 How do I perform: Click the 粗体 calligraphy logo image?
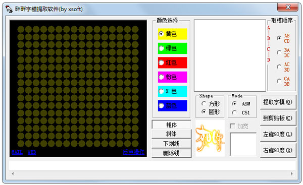coord(210,138)
